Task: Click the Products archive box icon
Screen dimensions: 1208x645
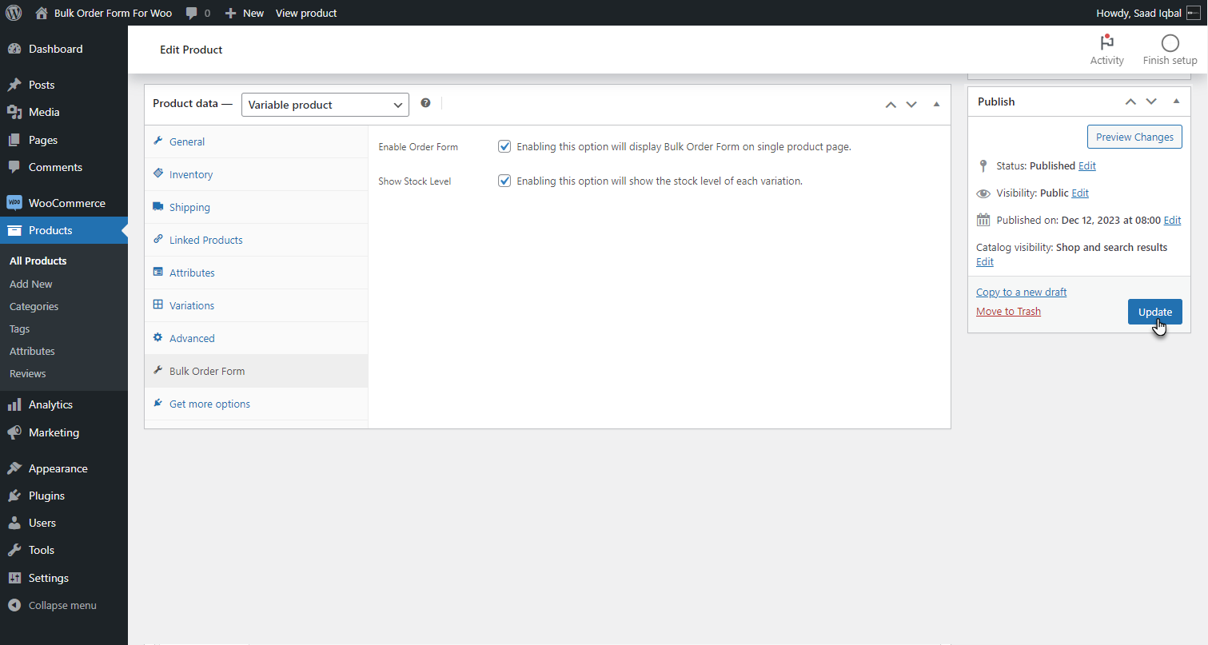Action: [x=14, y=230]
